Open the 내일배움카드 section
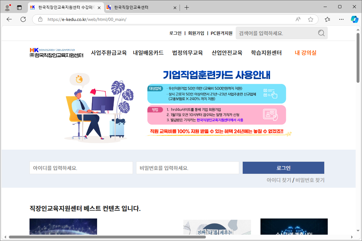This screenshot has width=362, height=241. [x=148, y=53]
